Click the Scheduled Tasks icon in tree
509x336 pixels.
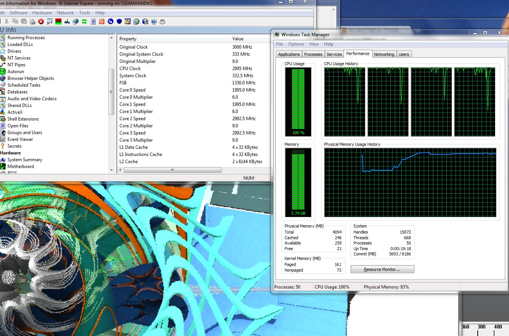[3, 85]
